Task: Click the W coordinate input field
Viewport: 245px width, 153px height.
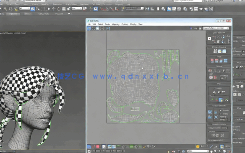Action: (119, 151)
